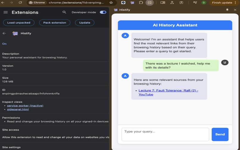Click the Developer mode label
This screenshot has height=150, width=240.
(84, 12)
